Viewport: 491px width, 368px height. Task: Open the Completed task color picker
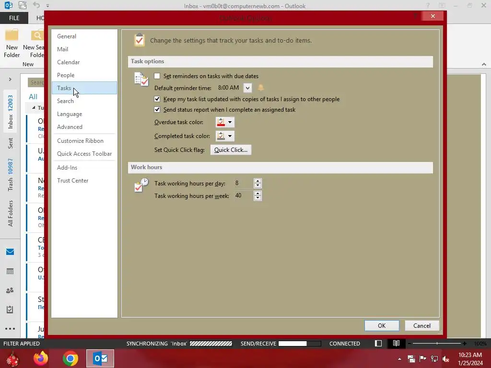(x=225, y=136)
